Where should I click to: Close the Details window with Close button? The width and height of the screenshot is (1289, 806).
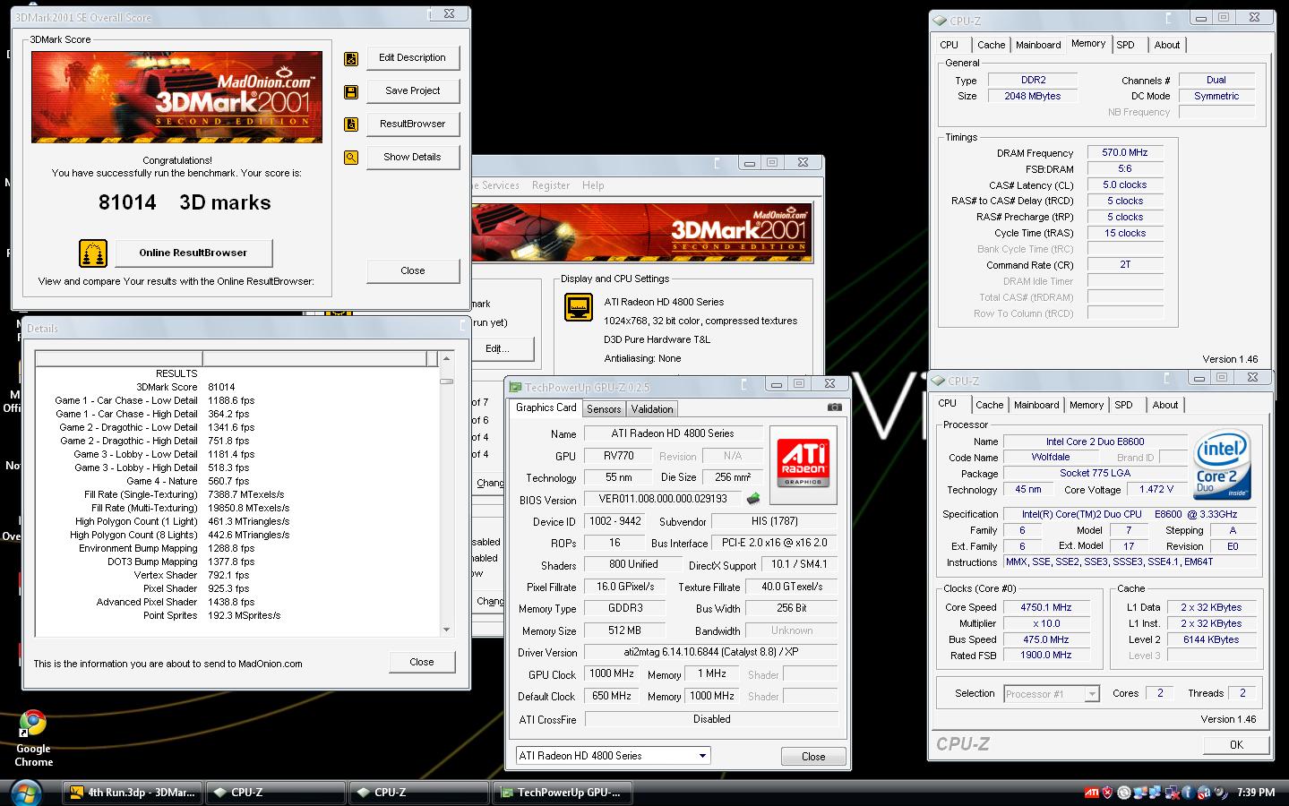click(x=422, y=662)
